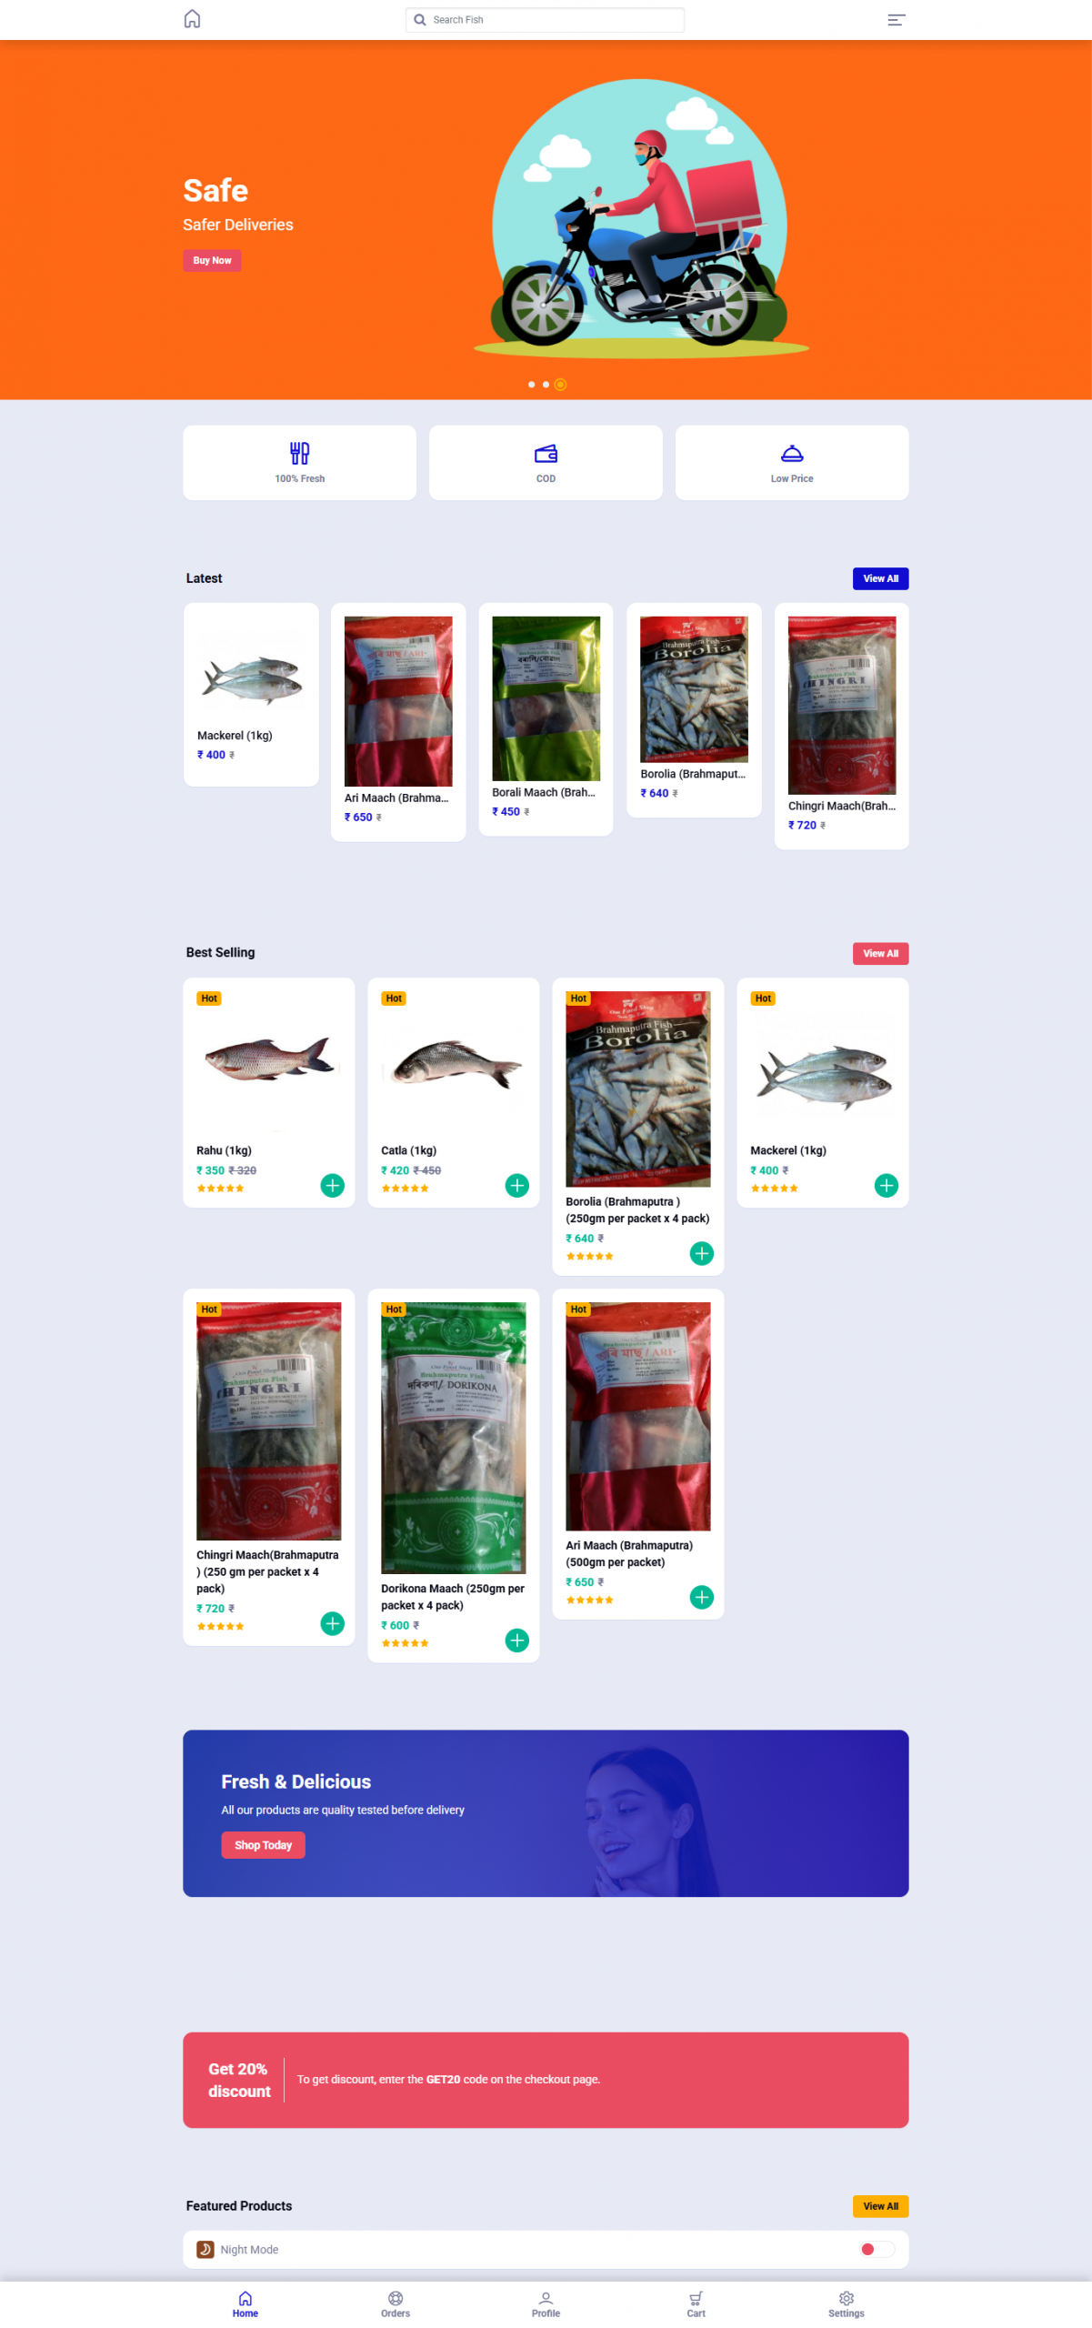Click View All for Latest section

pos(880,578)
